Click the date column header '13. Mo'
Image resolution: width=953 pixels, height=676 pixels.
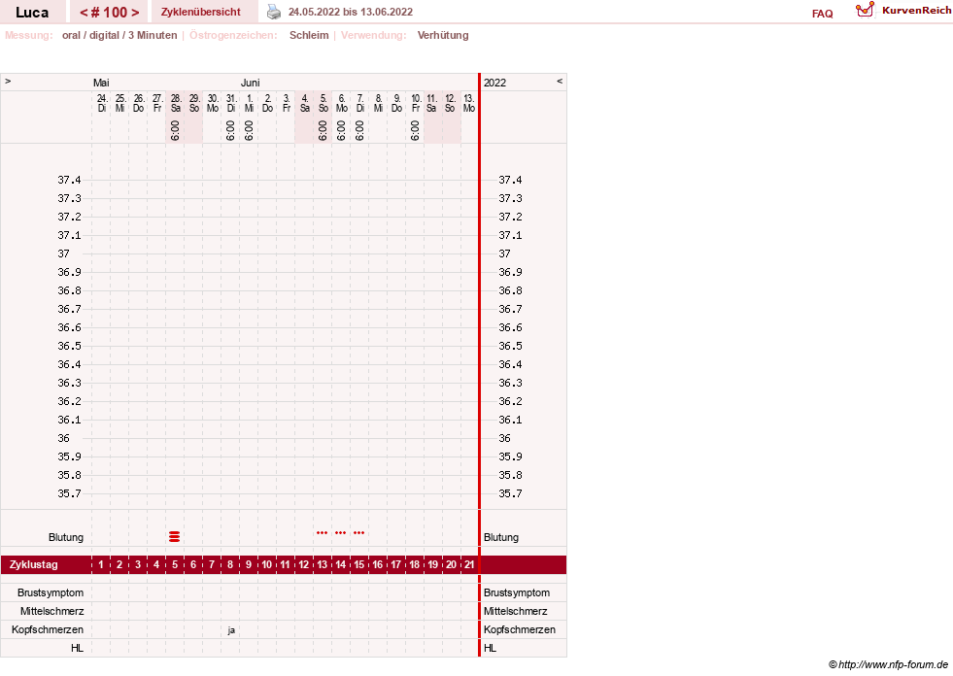[469, 103]
